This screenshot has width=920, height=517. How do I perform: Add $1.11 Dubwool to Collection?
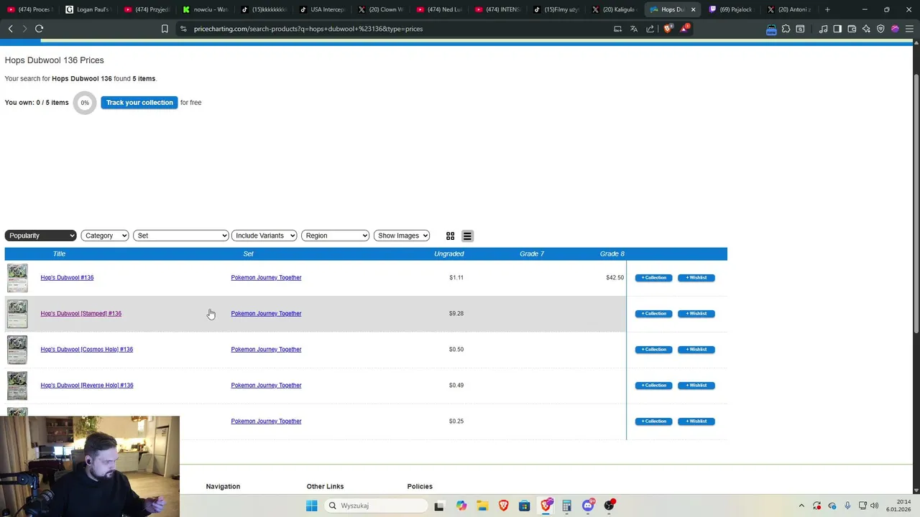point(653,277)
